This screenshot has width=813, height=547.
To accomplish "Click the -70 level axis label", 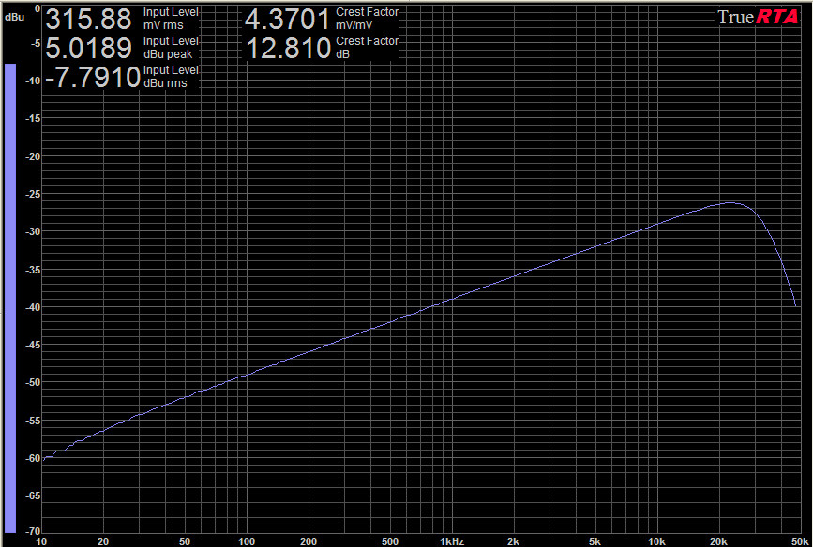I will (x=30, y=531).
